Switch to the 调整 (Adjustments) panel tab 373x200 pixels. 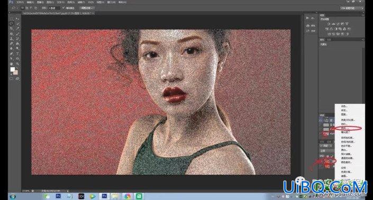coord(322,15)
